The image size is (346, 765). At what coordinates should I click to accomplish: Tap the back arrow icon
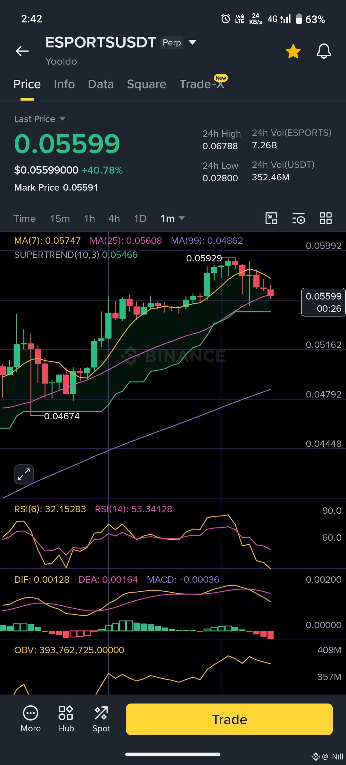(x=22, y=51)
